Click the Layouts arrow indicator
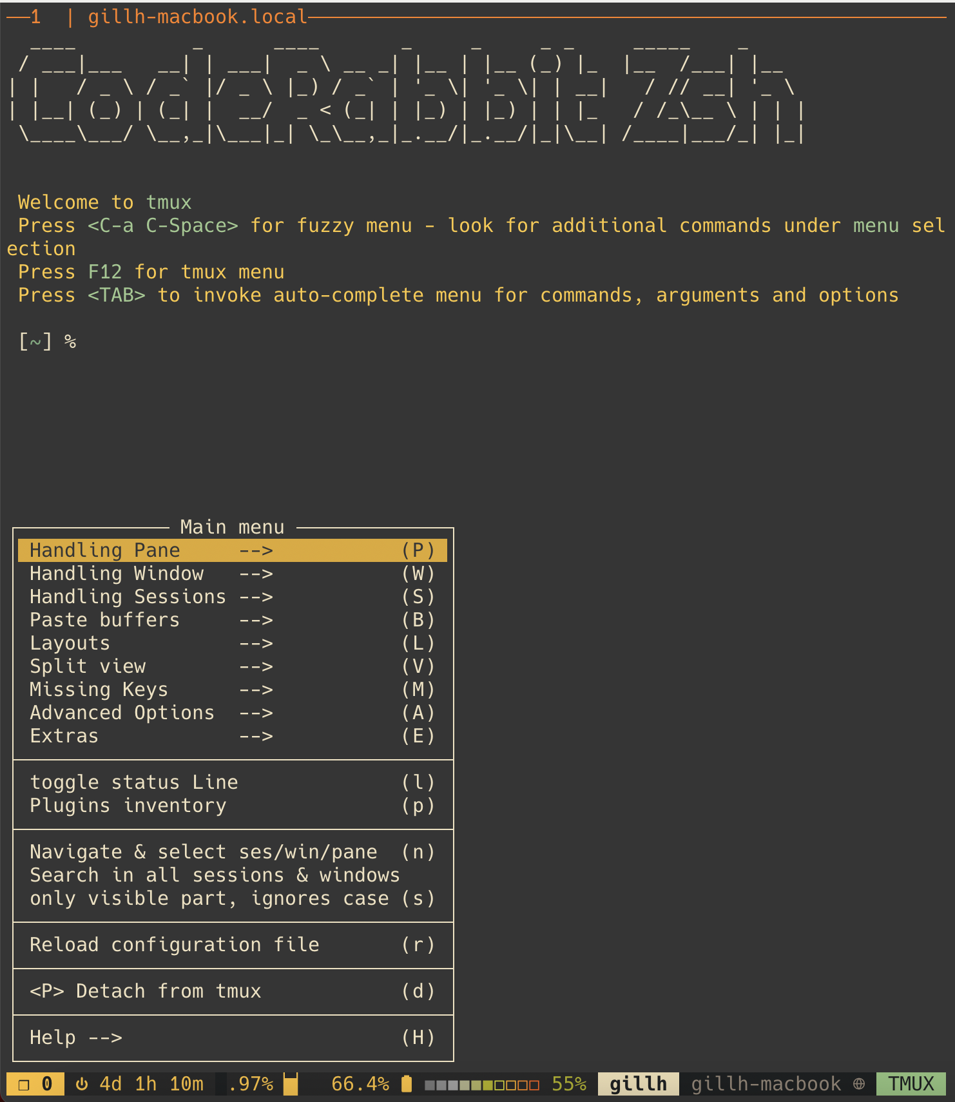955x1102 pixels. tap(256, 644)
